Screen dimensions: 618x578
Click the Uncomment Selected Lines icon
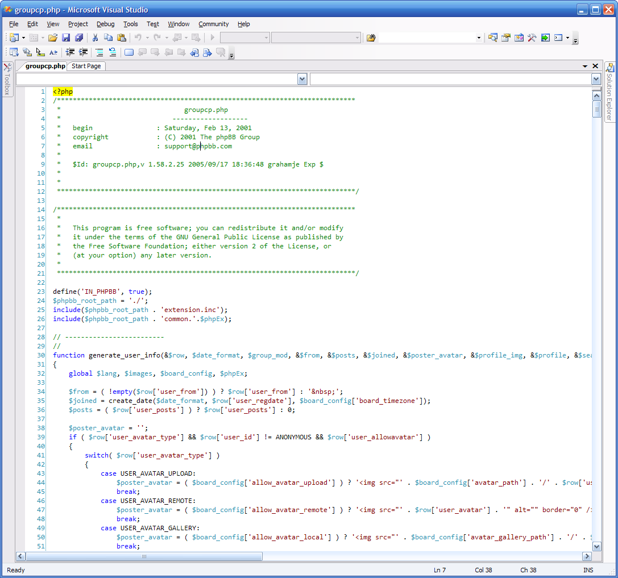click(113, 52)
